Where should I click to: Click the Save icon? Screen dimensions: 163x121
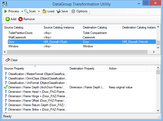coord(59,11)
